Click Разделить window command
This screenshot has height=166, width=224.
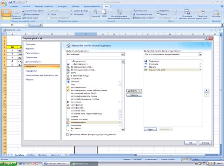pyautogui.click(x=163, y=11)
